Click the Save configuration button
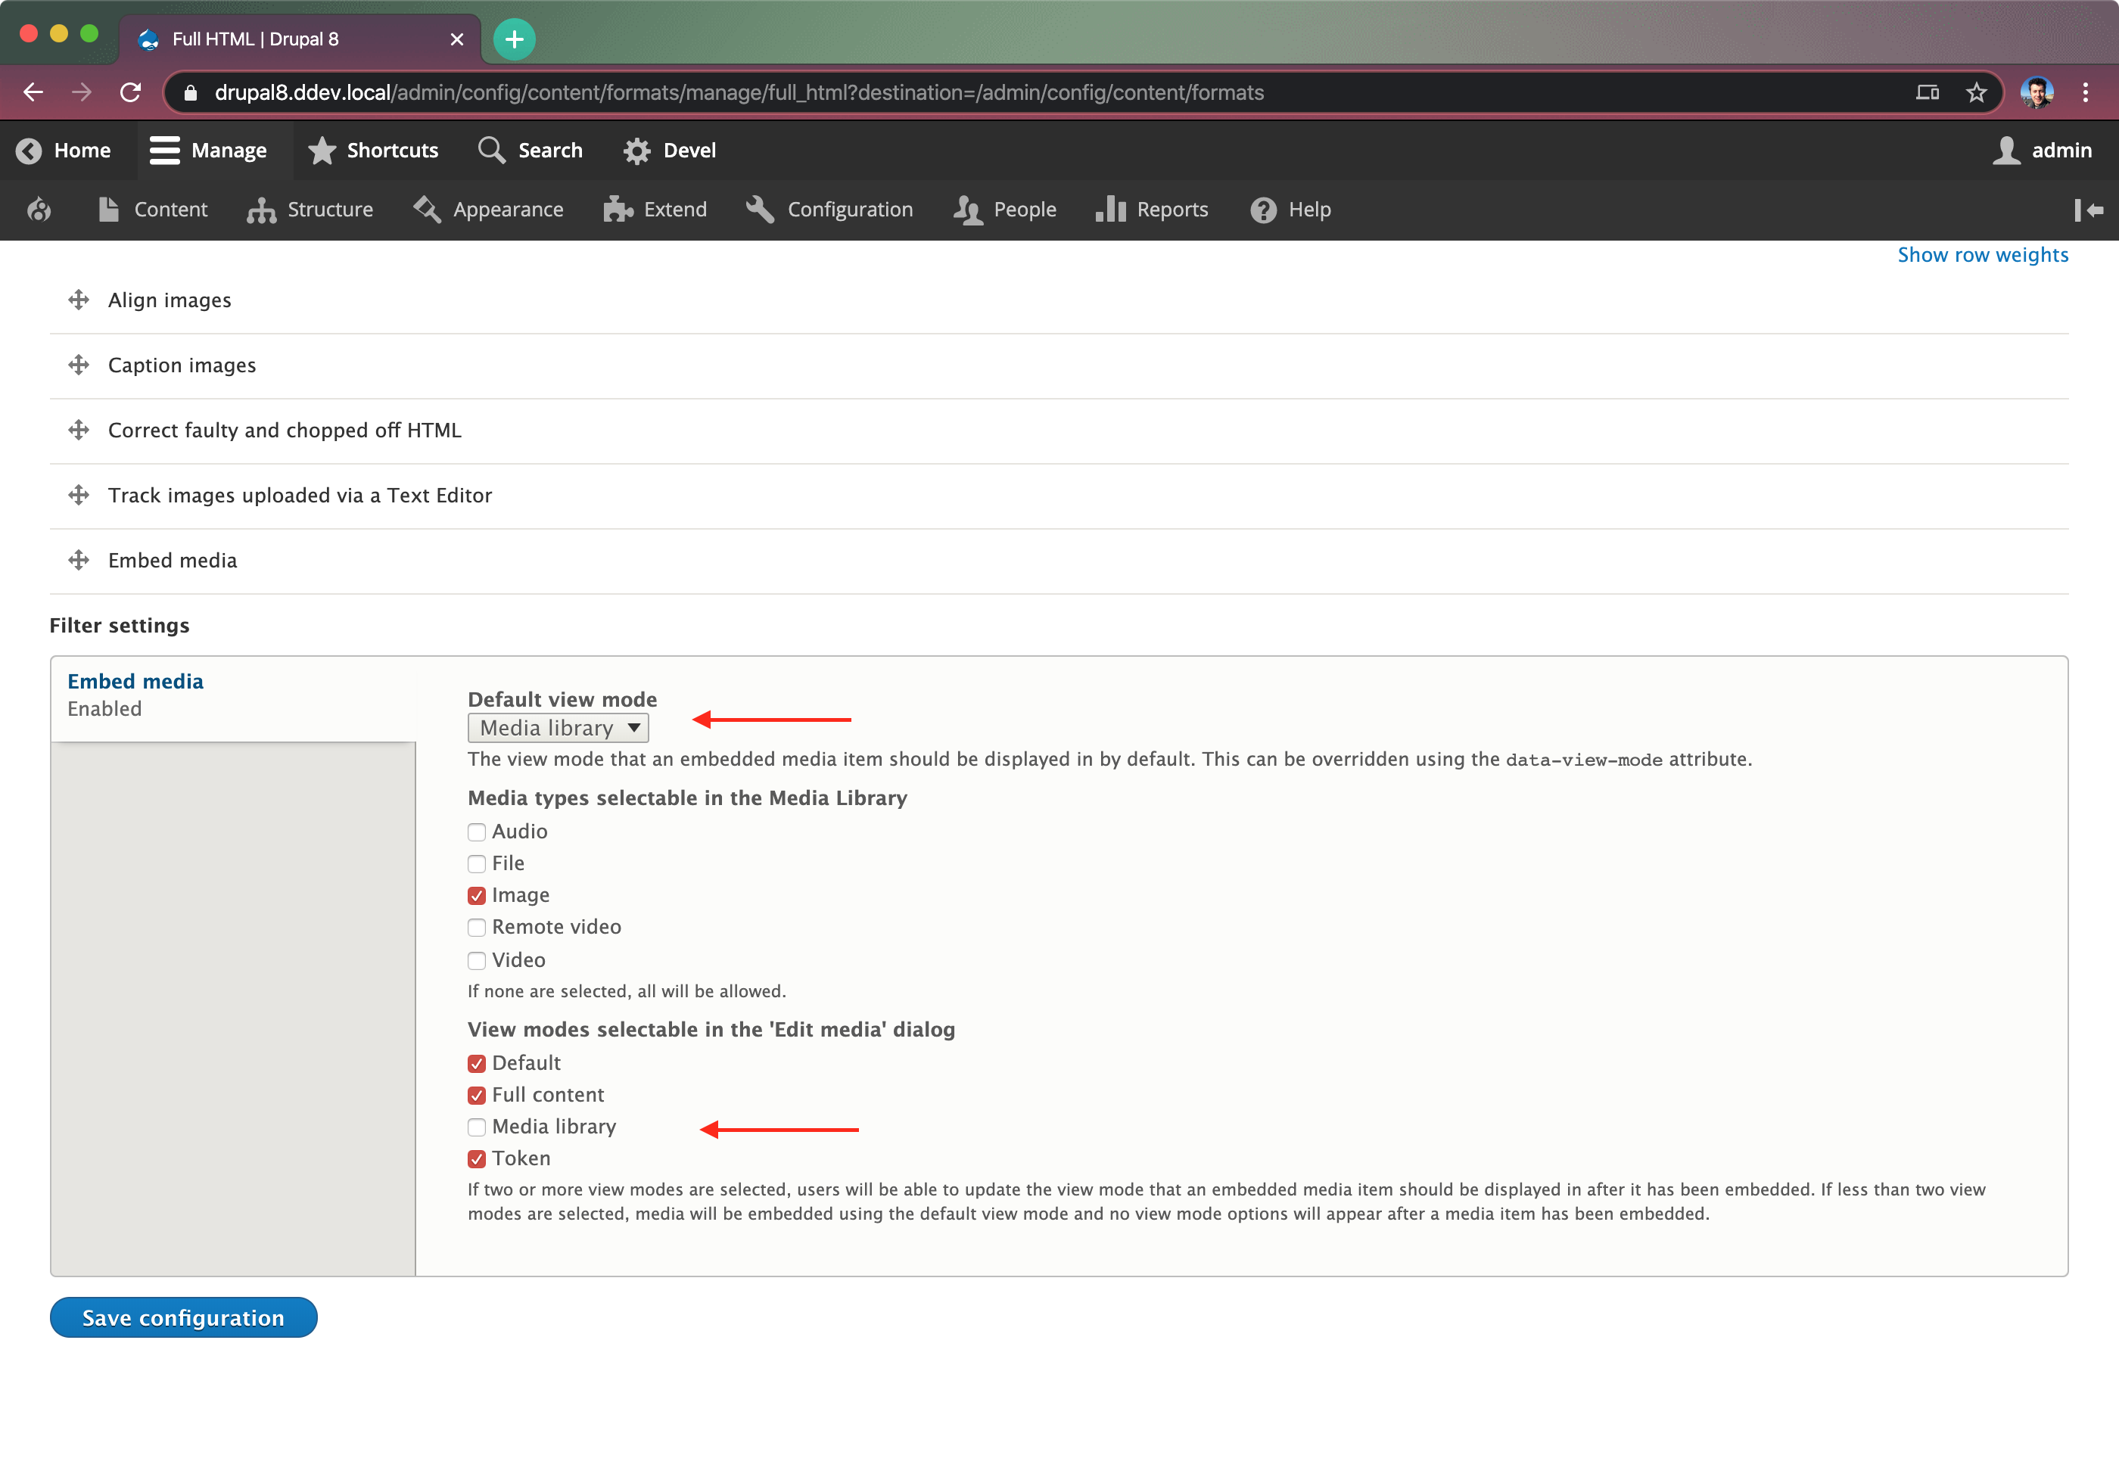 coord(182,1317)
